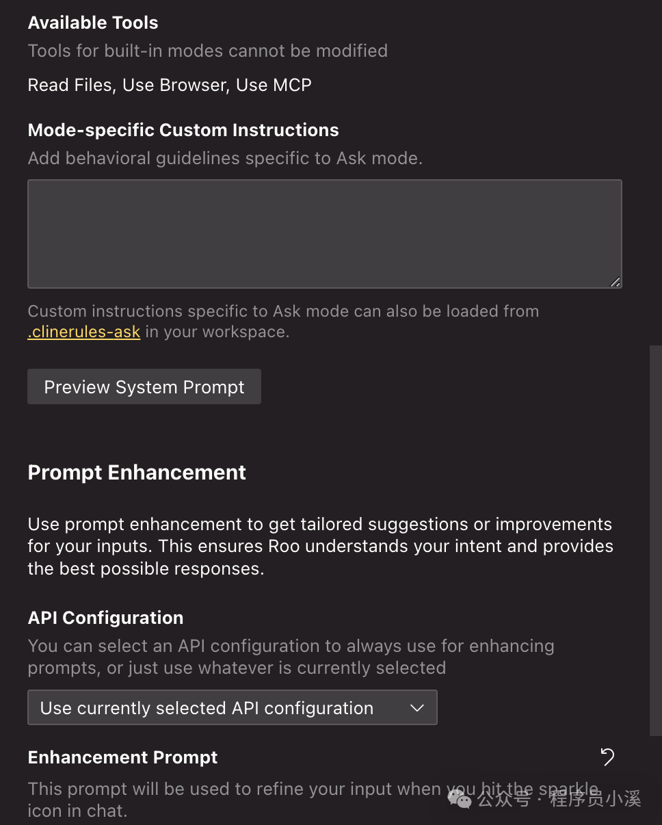Open the .clinerules-ask link

pos(84,332)
